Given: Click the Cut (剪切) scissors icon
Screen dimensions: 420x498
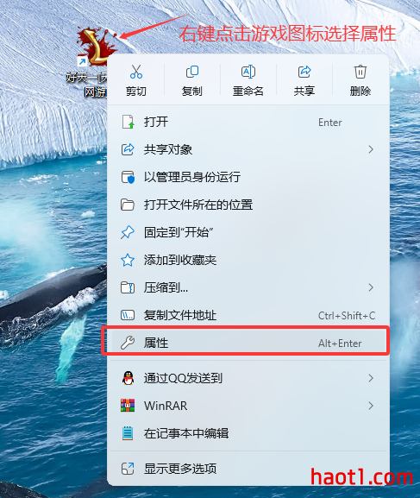Looking at the screenshot, I should click(136, 72).
